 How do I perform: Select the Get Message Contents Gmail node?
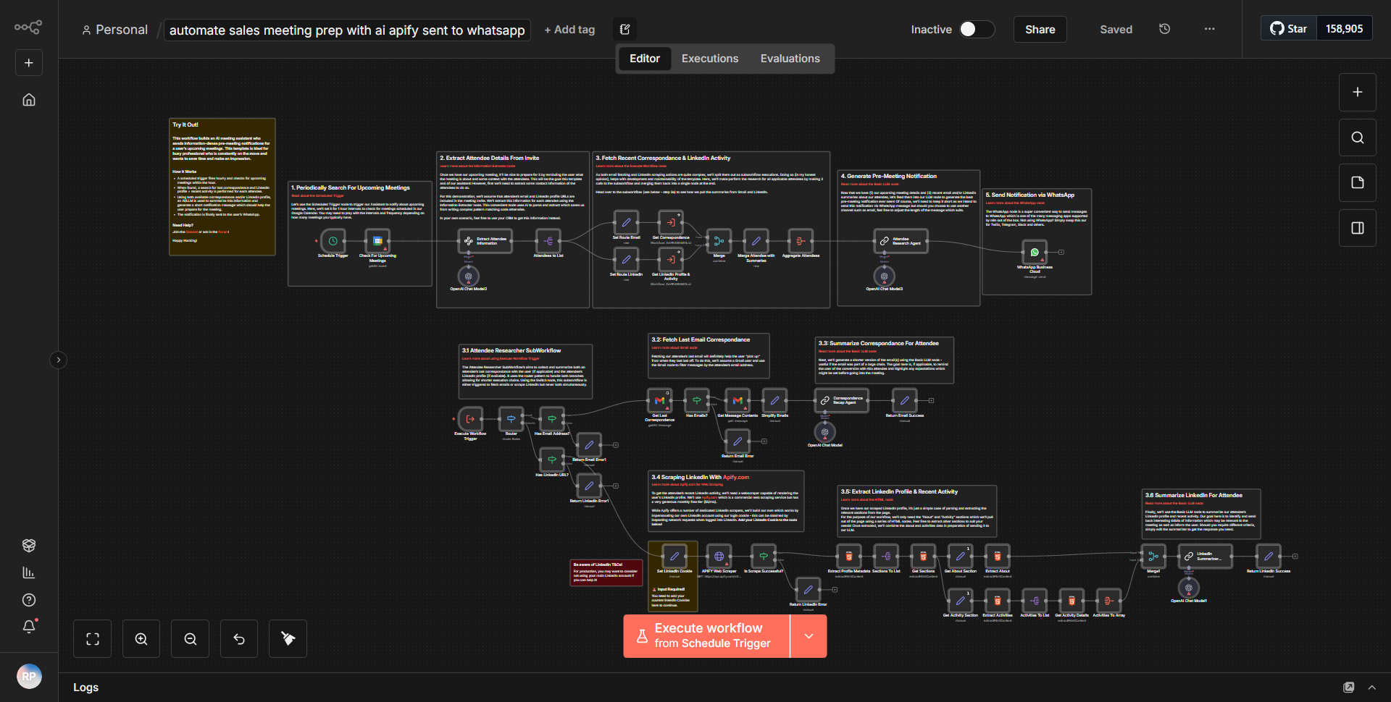point(738,400)
